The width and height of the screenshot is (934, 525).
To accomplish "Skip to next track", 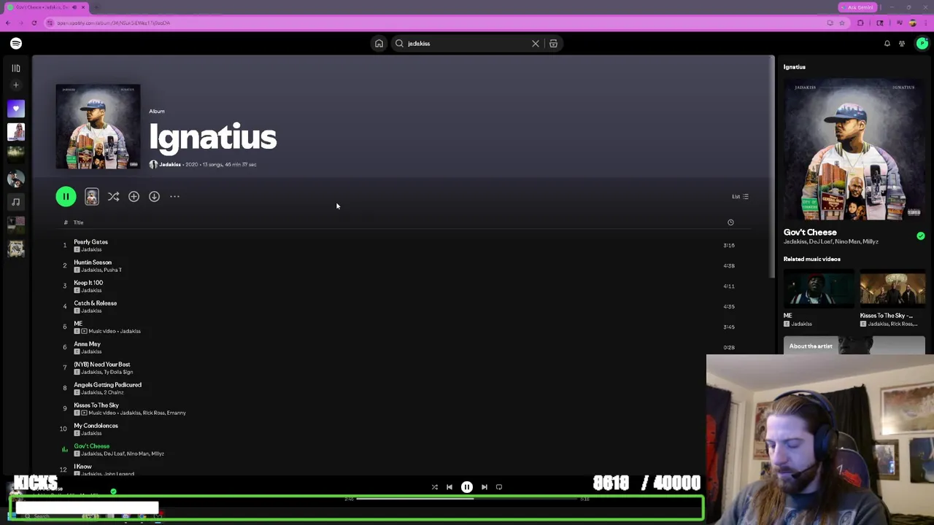I will click(485, 487).
